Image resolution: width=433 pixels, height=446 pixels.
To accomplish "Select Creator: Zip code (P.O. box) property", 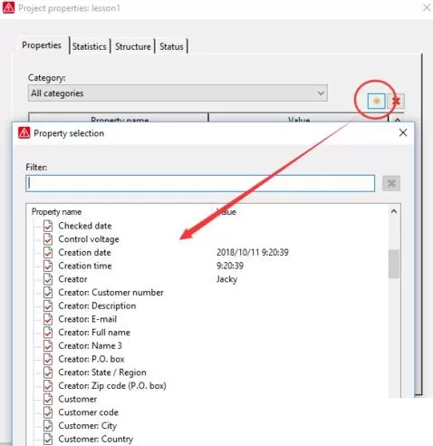I will [x=112, y=385].
